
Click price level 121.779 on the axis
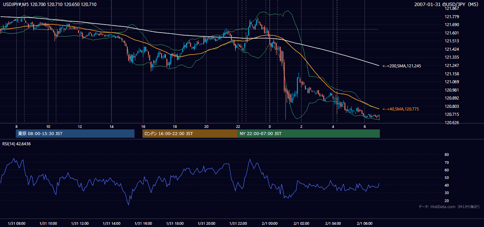tap(452, 17)
